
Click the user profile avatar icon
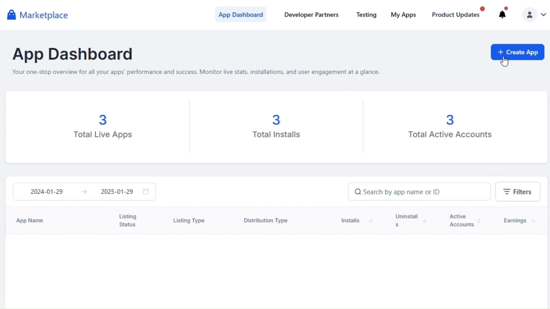tap(529, 15)
